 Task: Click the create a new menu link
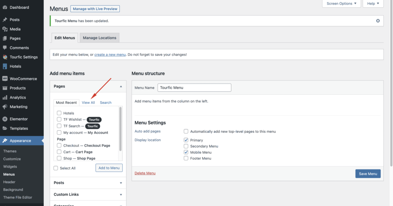pyautogui.click(x=110, y=54)
